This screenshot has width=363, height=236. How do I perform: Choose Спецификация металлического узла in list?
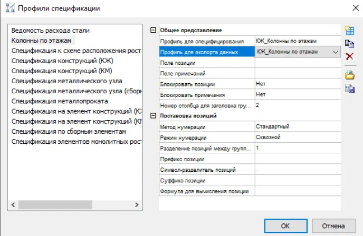pyautogui.click(x=66, y=81)
